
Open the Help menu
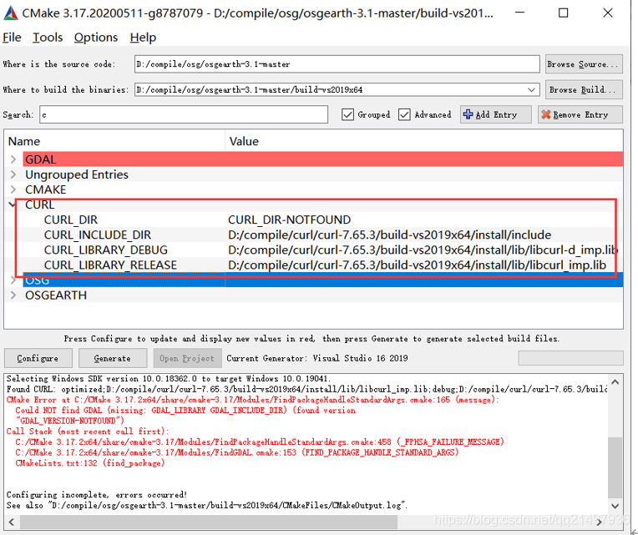pyautogui.click(x=143, y=38)
